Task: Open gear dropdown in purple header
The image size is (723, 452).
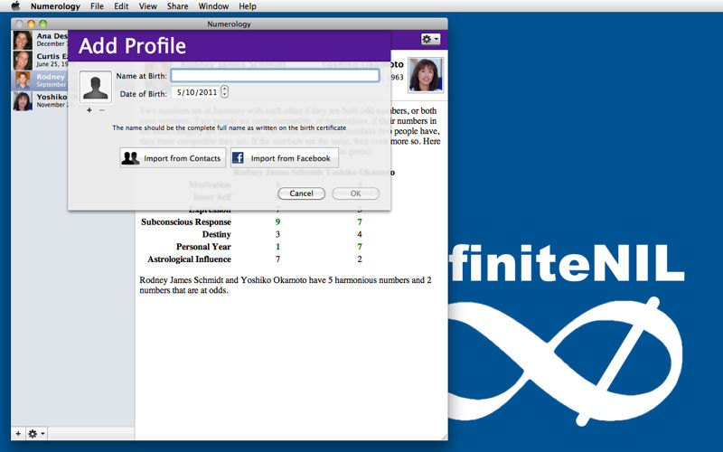Action: (430, 39)
